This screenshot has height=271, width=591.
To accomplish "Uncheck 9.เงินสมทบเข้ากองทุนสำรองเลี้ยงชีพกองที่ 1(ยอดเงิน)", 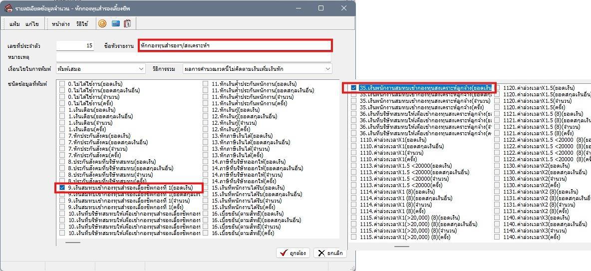I will click(x=62, y=187).
